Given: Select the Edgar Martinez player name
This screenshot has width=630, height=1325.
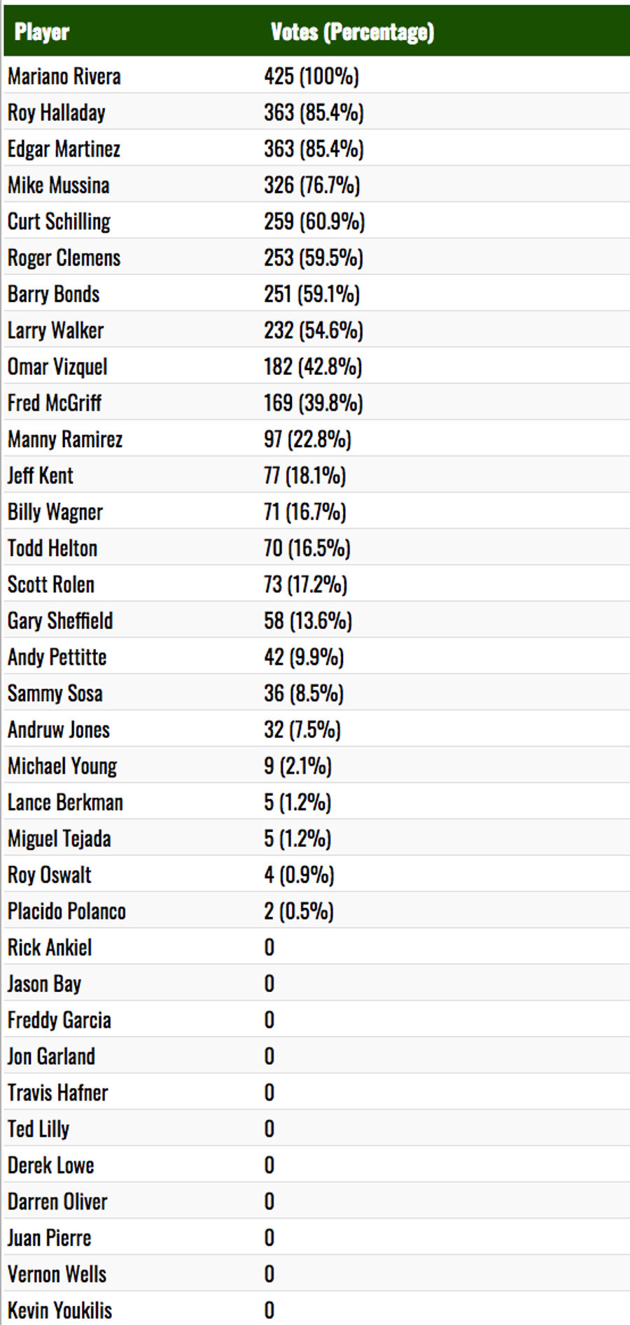Looking at the screenshot, I should [64, 149].
